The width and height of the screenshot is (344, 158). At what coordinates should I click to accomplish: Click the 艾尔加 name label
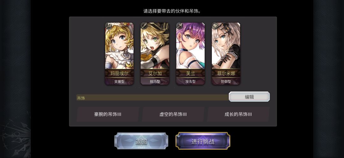tap(155, 74)
